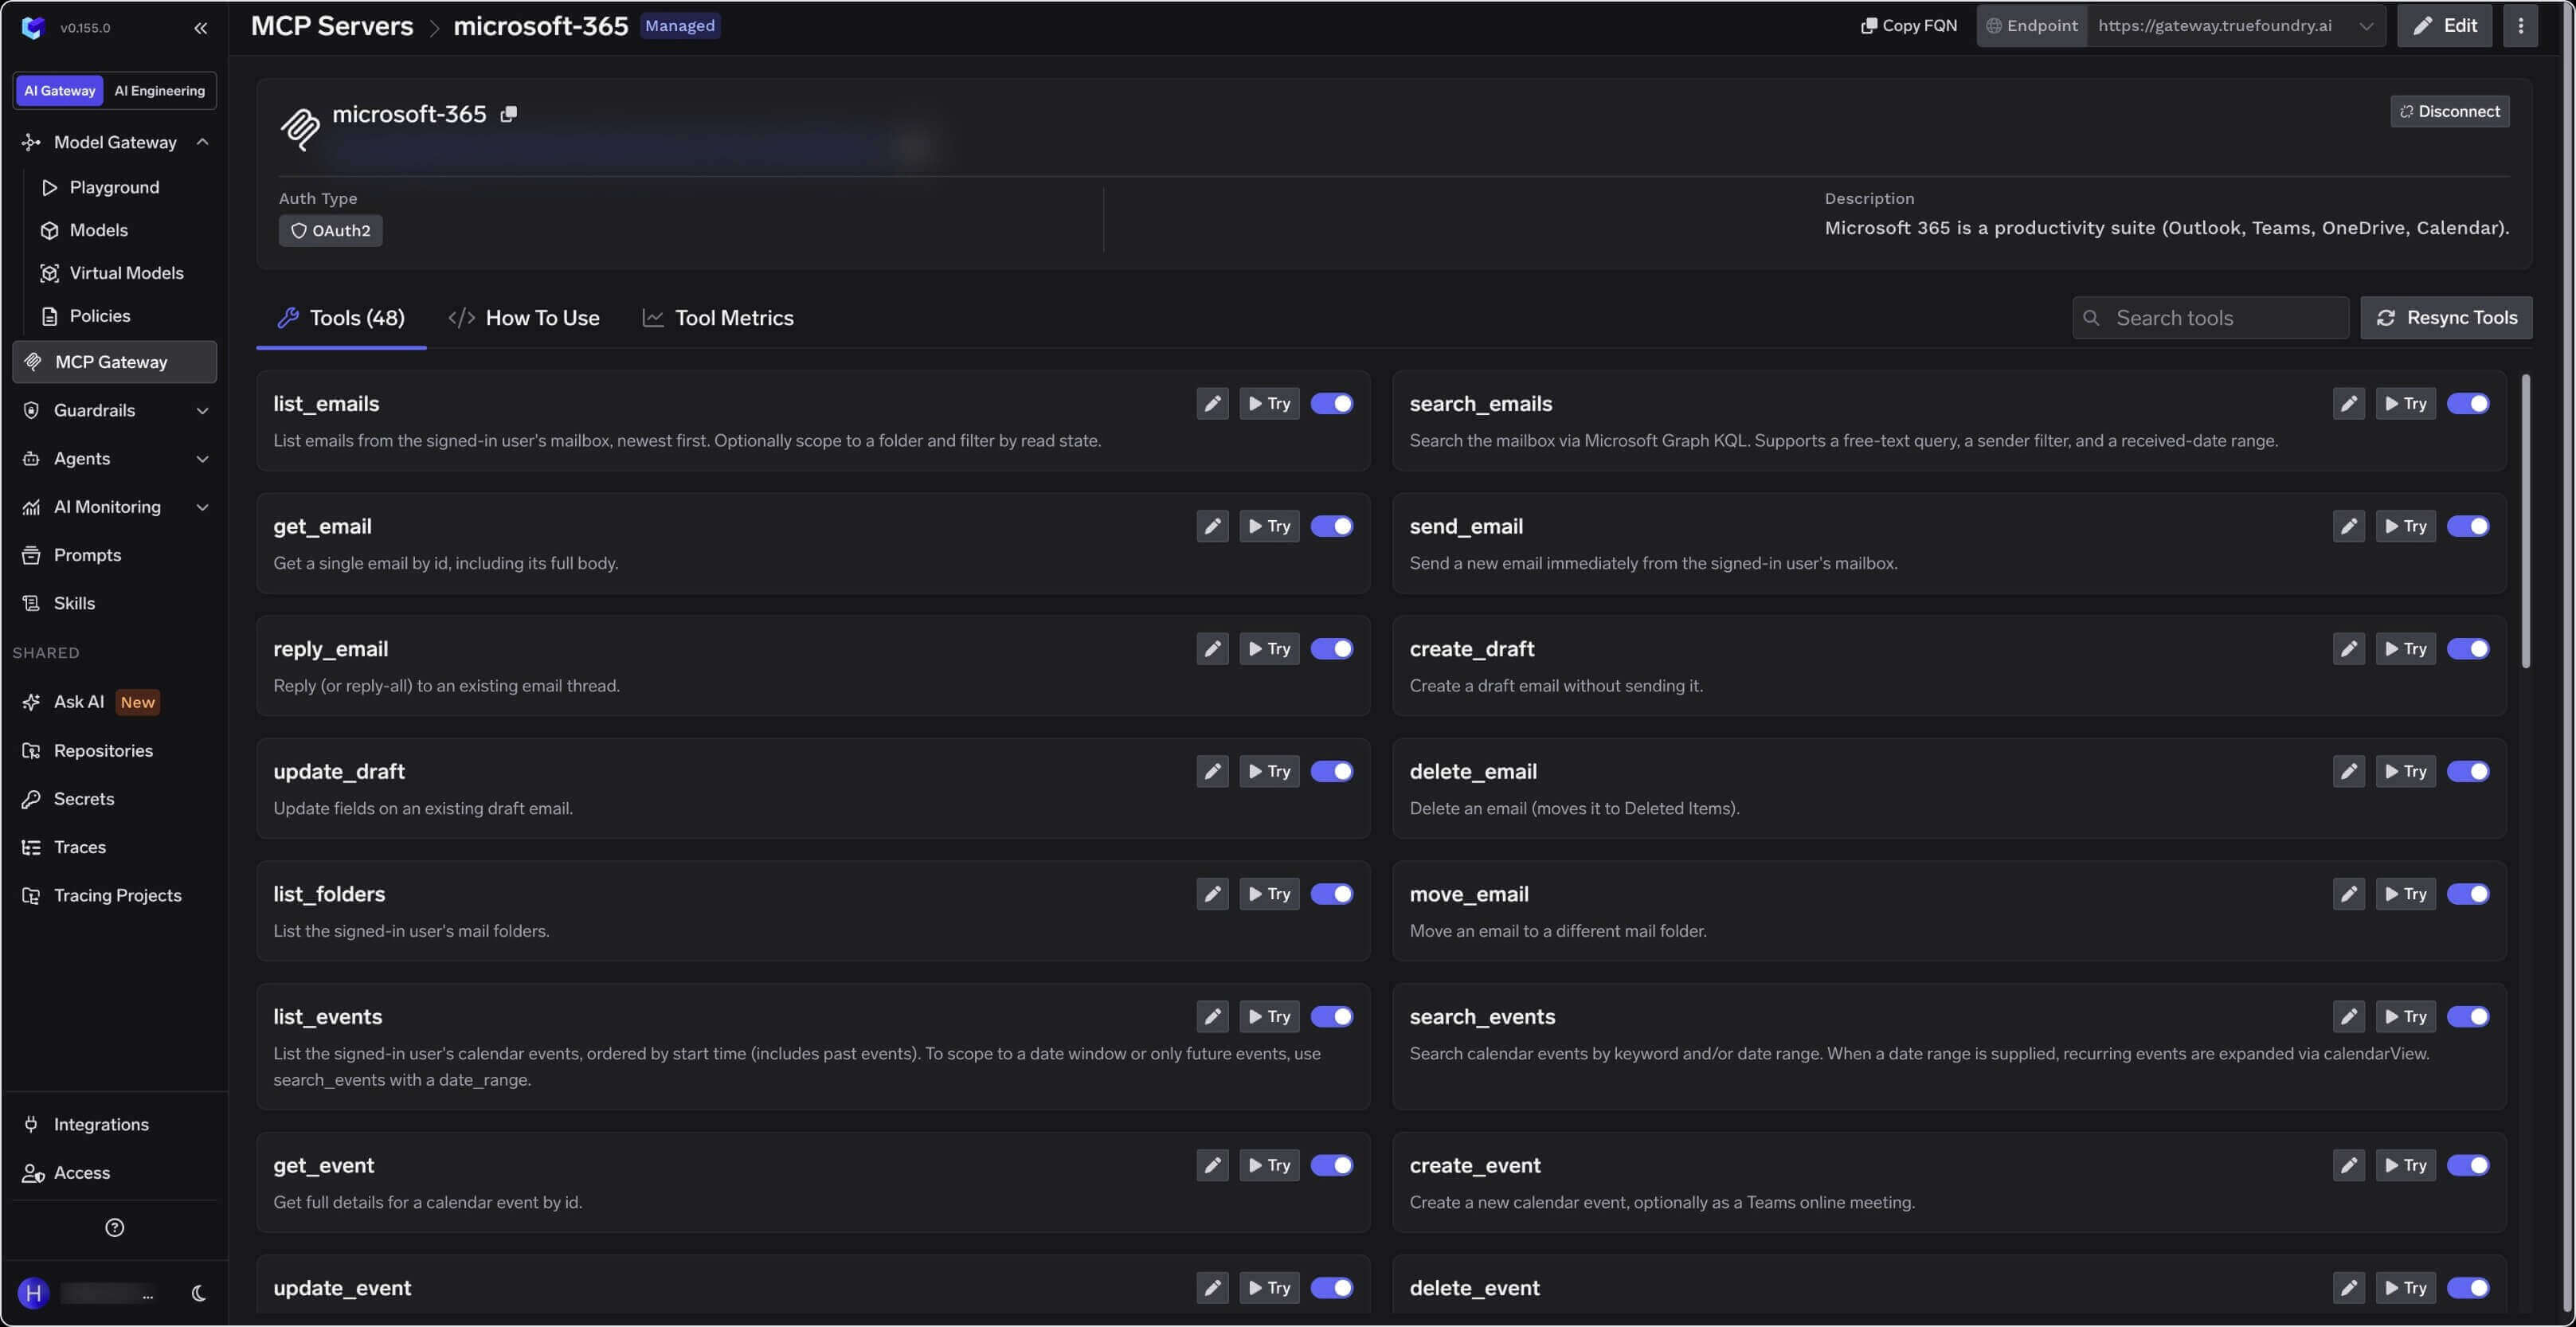Switch off the move_email toggle
2576x1327 pixels.
click(2468, 894)
